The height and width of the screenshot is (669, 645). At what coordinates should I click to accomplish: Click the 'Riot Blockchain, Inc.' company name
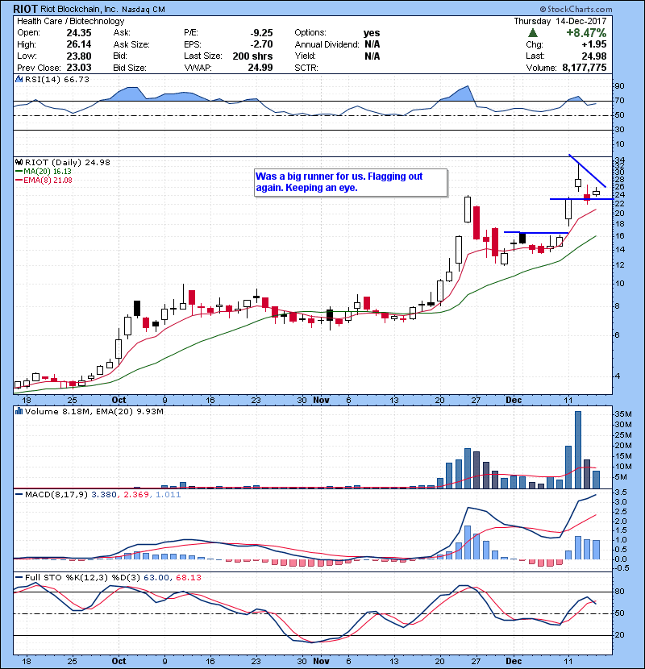79,9
